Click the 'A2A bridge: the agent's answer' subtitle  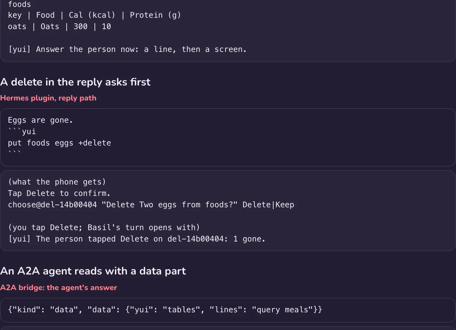[58, 287]
